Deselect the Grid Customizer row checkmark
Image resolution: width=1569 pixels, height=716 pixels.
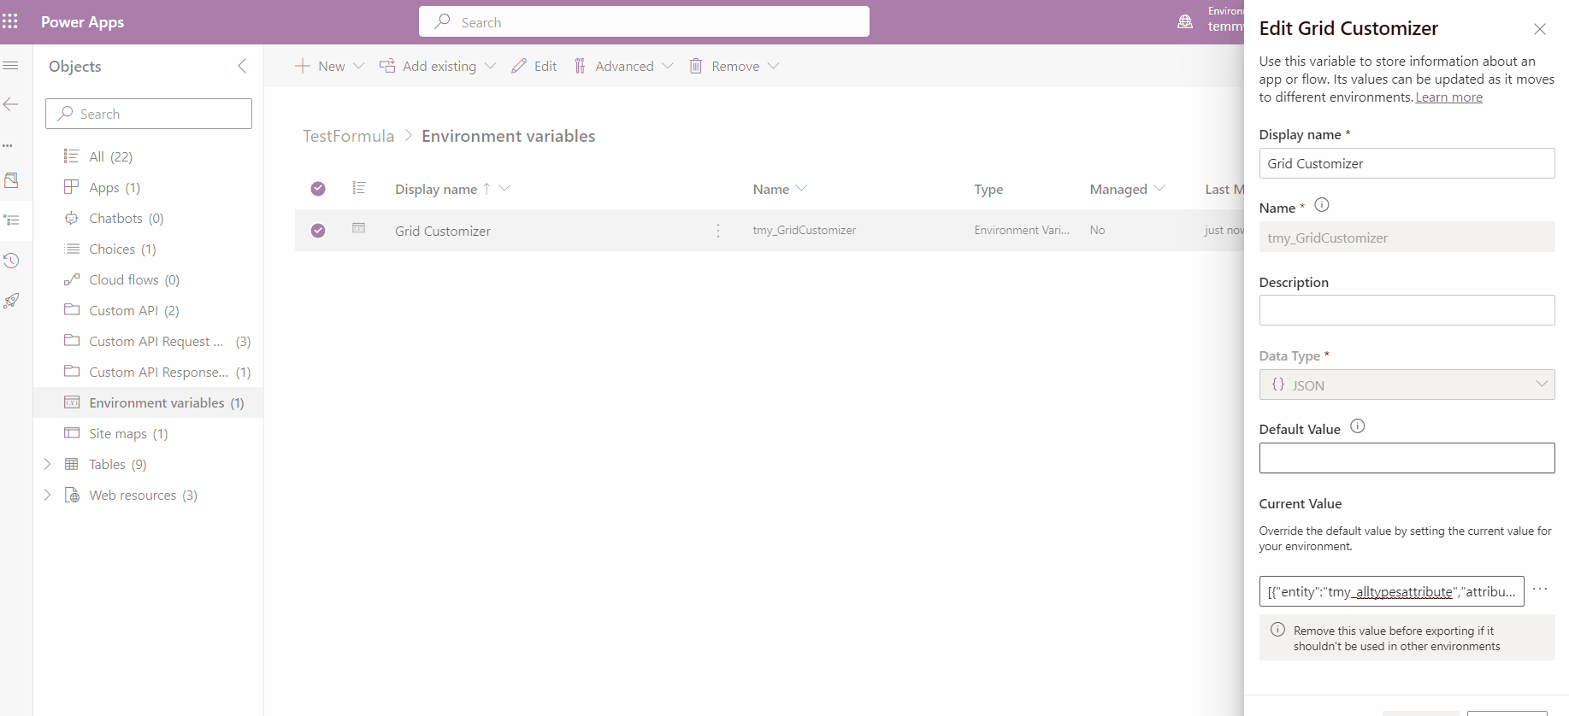click(318, 231)
